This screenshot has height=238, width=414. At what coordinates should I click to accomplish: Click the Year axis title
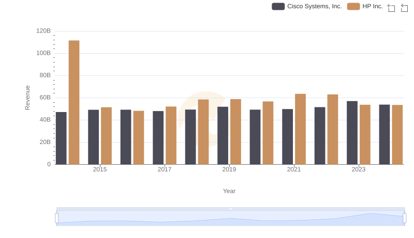229,191
